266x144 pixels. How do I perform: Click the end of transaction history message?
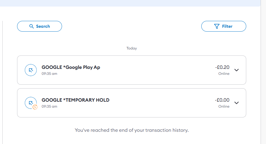[x=132, y=130]
